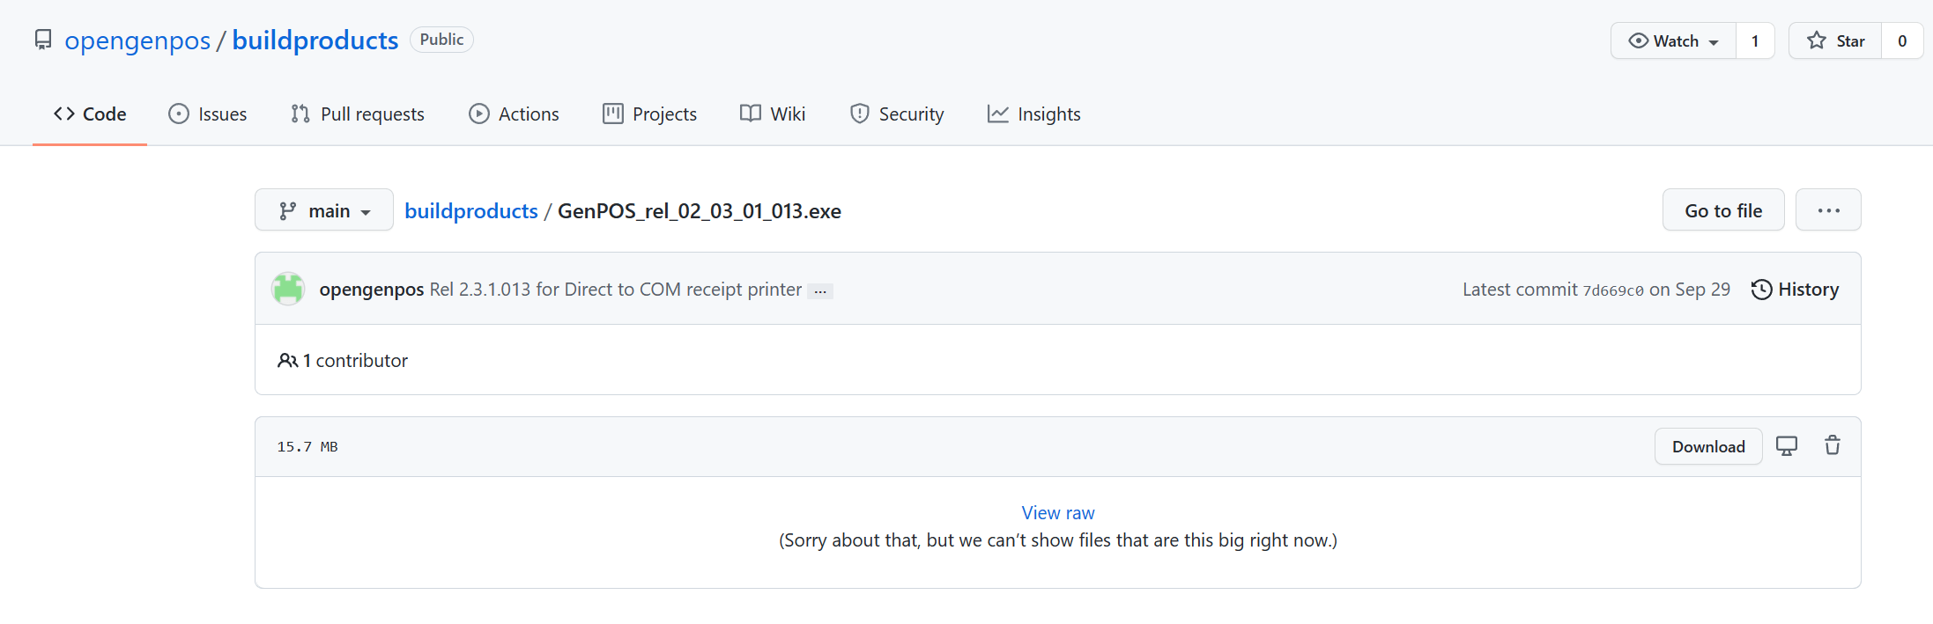Viewport: 1933px width, 624px height.
Task: Click the GenPOS_rel_02_03_01_013.exe file name
Action: click(700, 211)
